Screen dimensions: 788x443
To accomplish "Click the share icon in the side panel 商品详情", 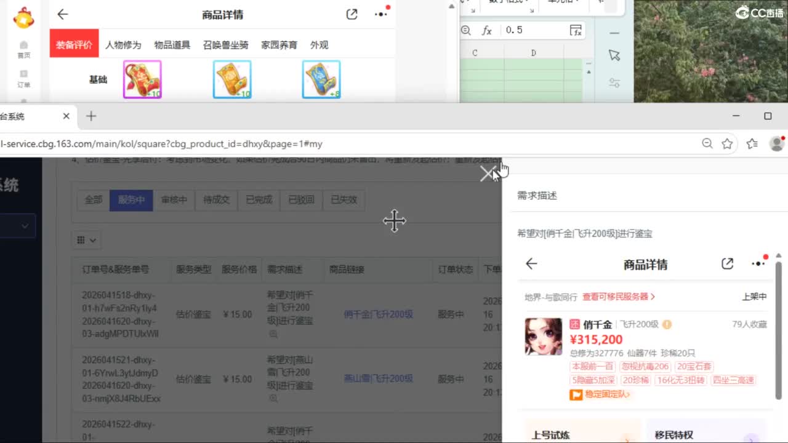I will 727,264.
